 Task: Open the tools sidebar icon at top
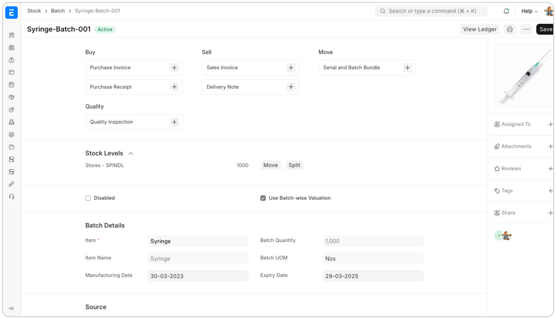(11, 35)
